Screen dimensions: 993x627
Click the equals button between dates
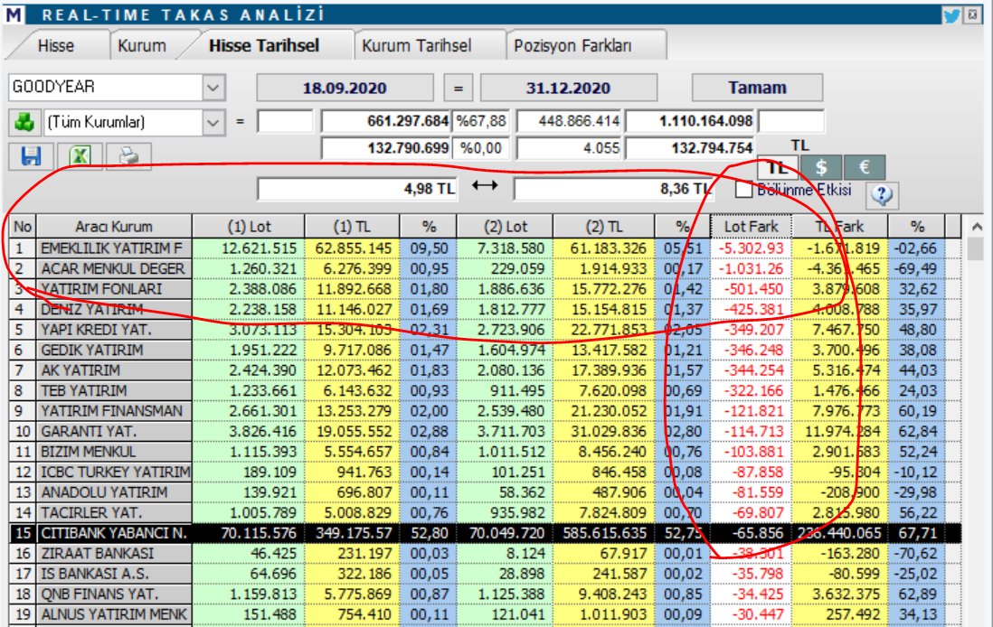(x=458, y=88)
